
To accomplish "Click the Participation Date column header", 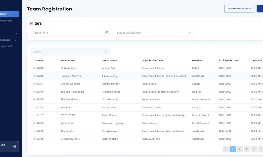I will click(229, 60).
